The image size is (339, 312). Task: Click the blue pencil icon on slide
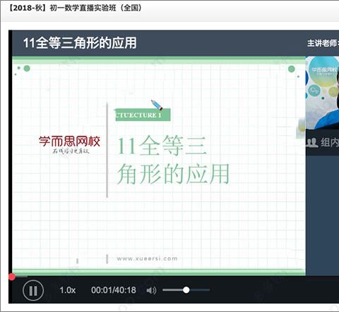click(157, 105)
